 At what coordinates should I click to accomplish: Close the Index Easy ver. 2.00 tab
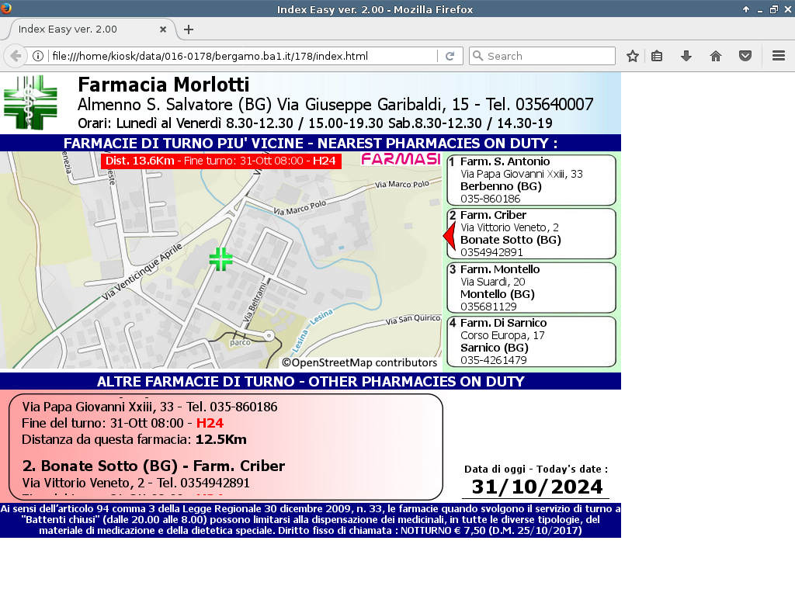pyautogui.click(x=163, y=29)
